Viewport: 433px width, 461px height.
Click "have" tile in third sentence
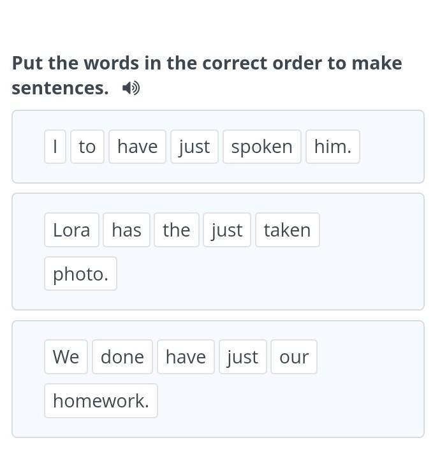click(x=186, y=357)
